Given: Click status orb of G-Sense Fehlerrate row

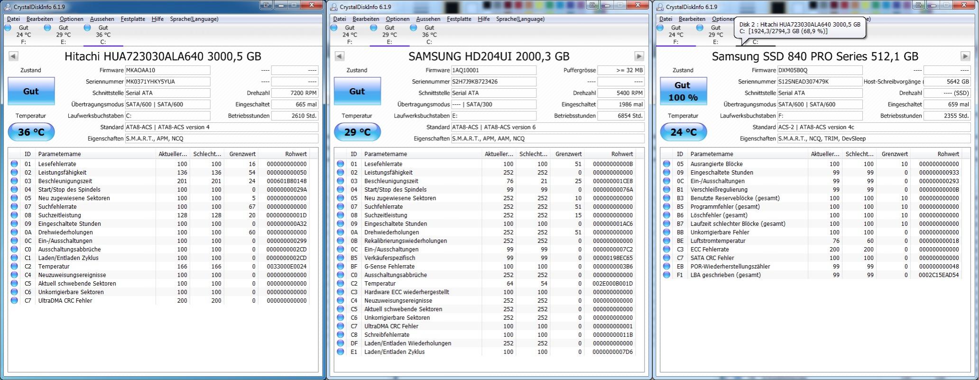Looking at the screenshot, I should tap(341, 266).
